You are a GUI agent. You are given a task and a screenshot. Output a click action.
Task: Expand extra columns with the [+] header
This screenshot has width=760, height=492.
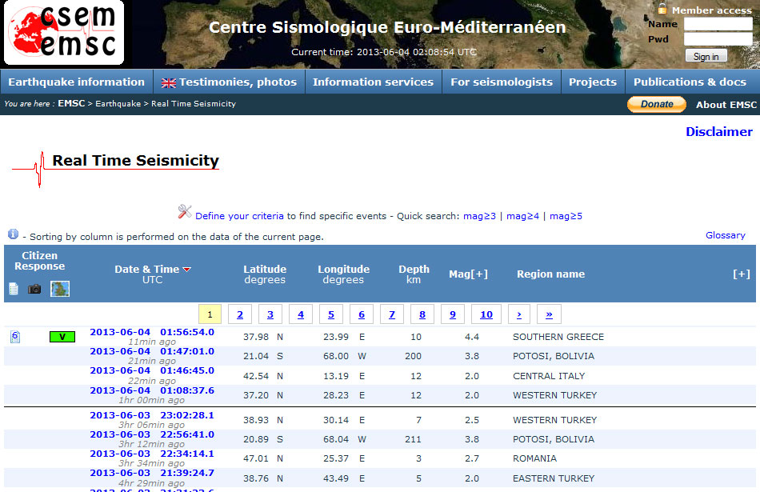point(741,274)
